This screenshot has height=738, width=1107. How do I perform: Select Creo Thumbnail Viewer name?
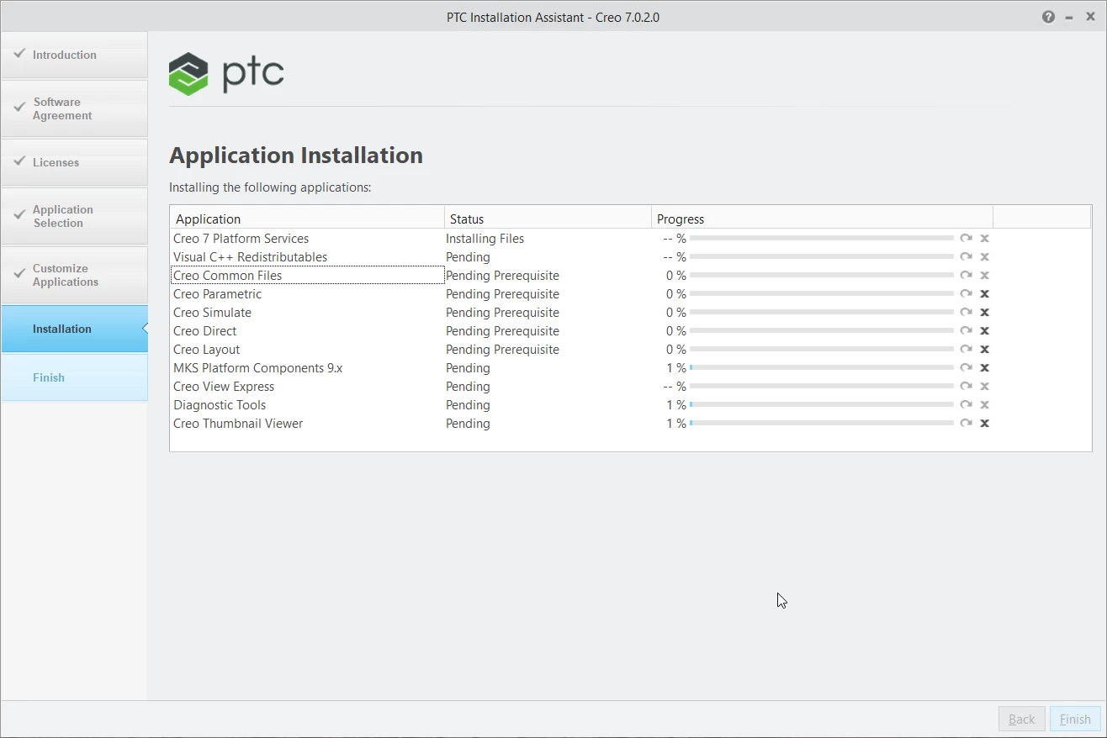click(238, 424)
